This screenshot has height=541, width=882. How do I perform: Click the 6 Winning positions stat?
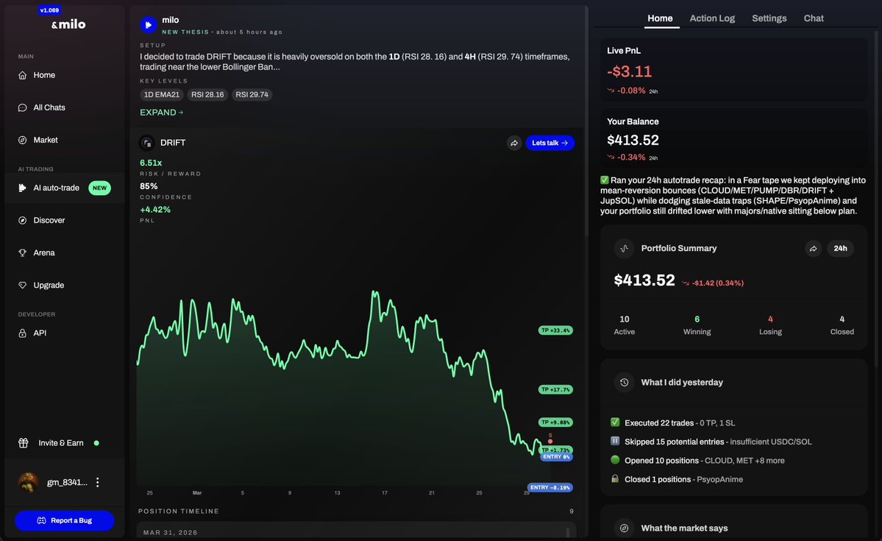click(697, 325)
